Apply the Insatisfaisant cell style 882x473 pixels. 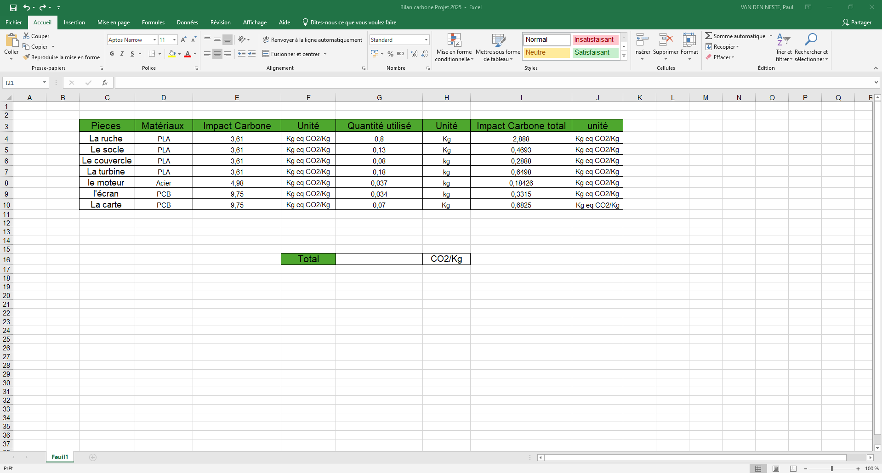[594, 39]
